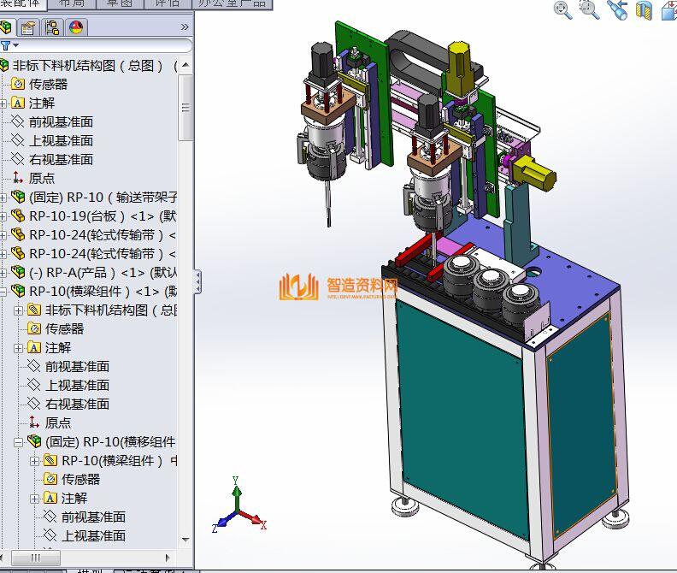Switch to the PropertyManager tab icon
The image size is (677, 573).
point(29,27)
